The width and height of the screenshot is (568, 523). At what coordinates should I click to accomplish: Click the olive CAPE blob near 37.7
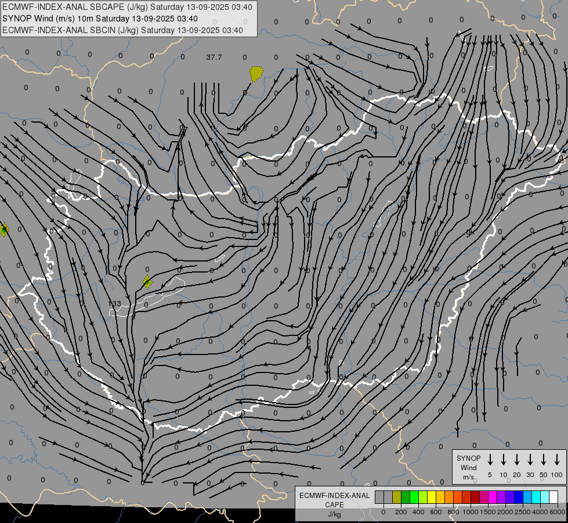(x=256, y=74)
